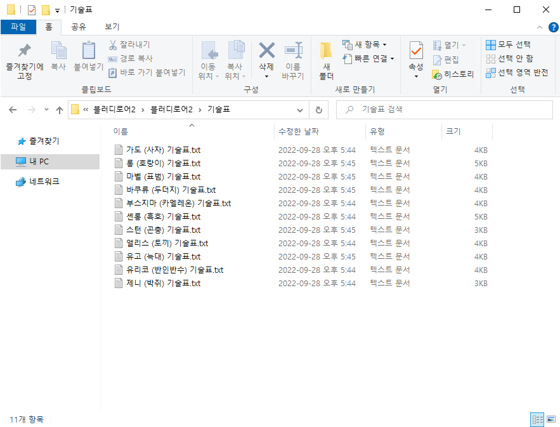This screenshot has height=427, width=560.
Task: Select 즐겨찾기 in navigation pane
Action: pyautogui.click(x=44, y=141)
